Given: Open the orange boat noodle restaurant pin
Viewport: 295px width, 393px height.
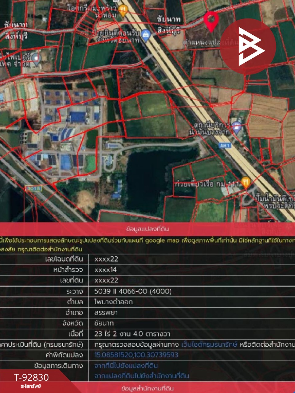Looking at the screenshot, I should pos(245,182).
